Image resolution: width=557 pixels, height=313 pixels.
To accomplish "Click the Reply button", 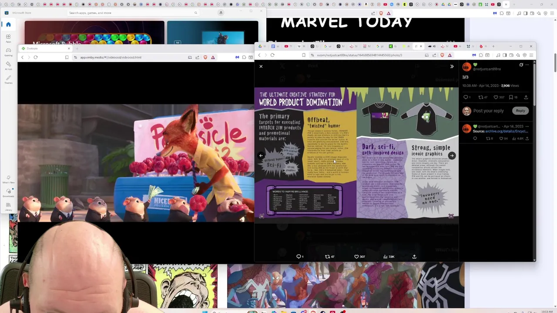I will coord(520,111).
